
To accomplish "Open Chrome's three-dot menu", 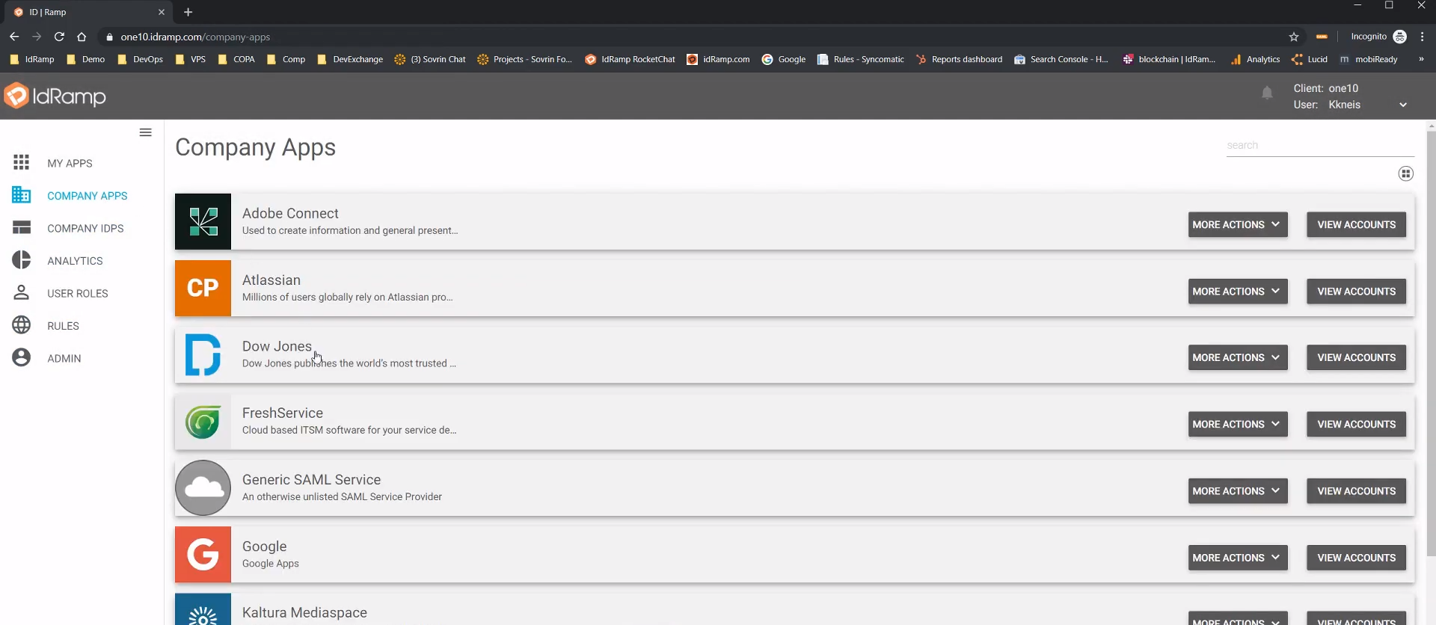I will pyautogui.click(x=1422, y=37).
